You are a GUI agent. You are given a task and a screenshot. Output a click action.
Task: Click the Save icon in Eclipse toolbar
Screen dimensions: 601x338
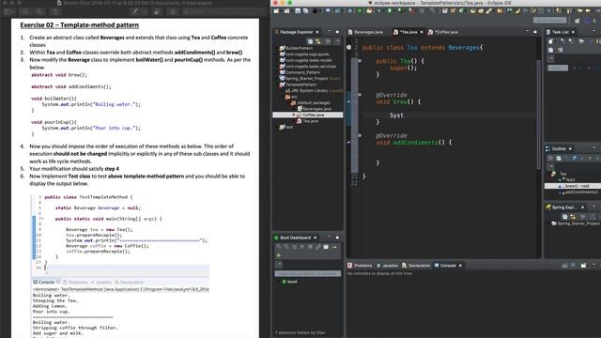[298, 10]
